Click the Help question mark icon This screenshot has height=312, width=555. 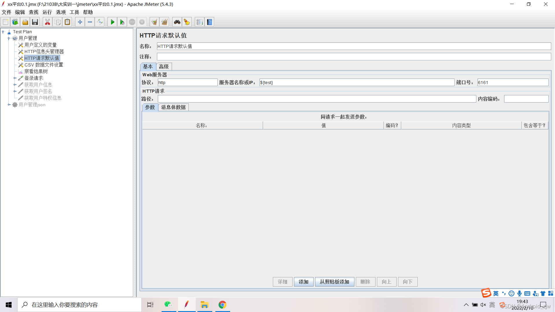coord(210,22)
